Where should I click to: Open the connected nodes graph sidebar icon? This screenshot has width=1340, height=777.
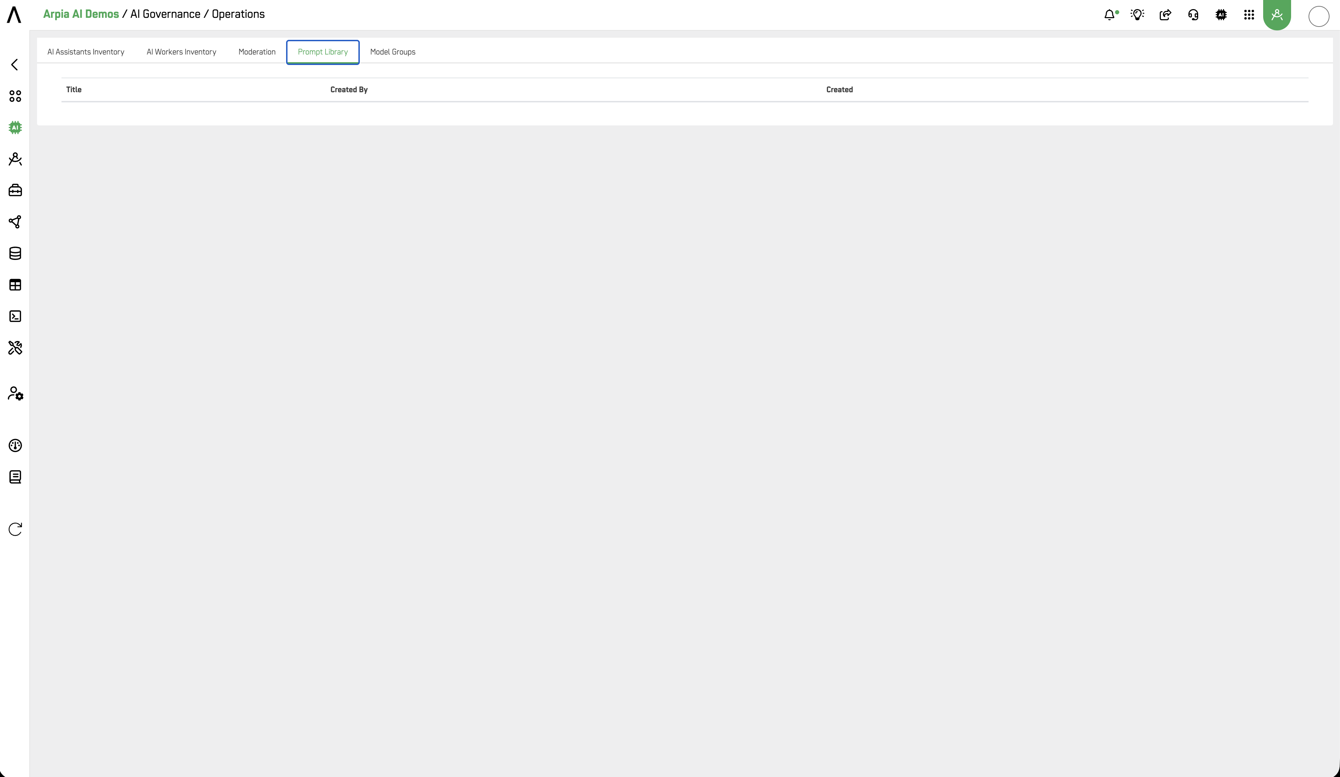(15, 222)
